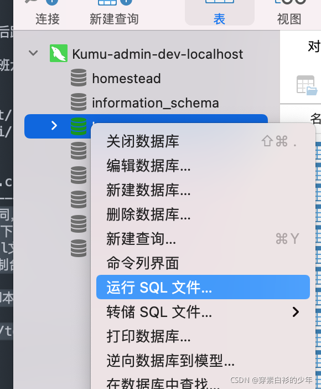Click the green open database icon
This screenshot has width=321, height=389.
click(x=79, y=126)
